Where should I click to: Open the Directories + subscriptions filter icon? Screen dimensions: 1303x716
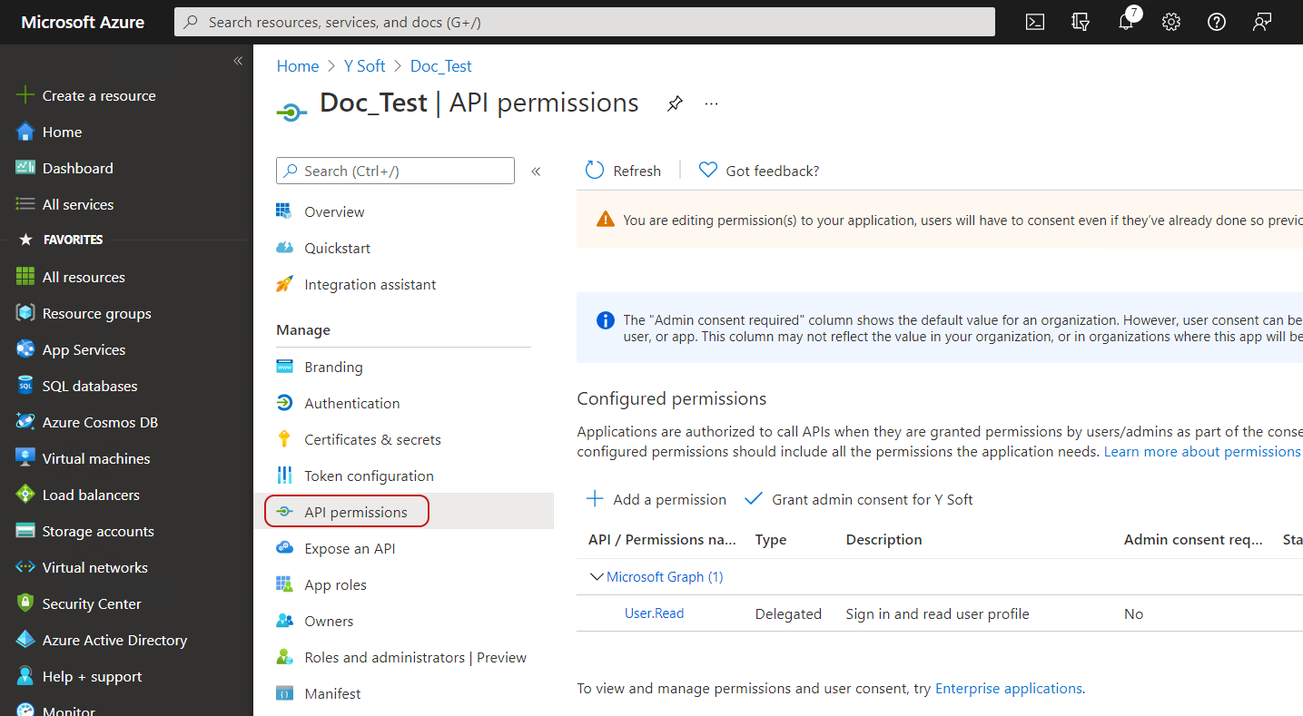point(1081,23)
